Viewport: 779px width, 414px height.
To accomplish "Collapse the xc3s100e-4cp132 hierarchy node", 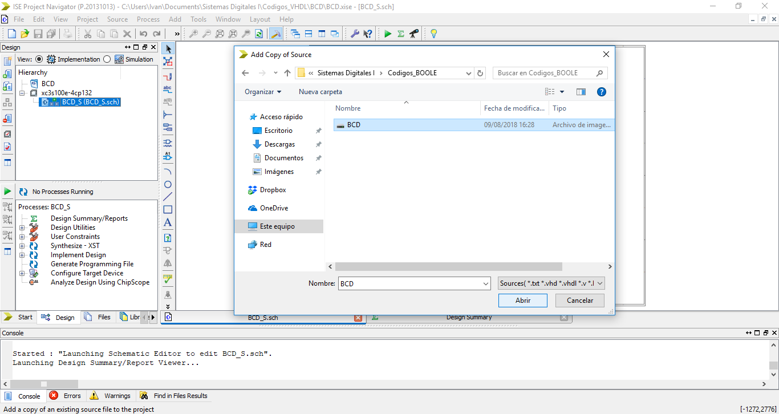I will click(x=22, y=93).
